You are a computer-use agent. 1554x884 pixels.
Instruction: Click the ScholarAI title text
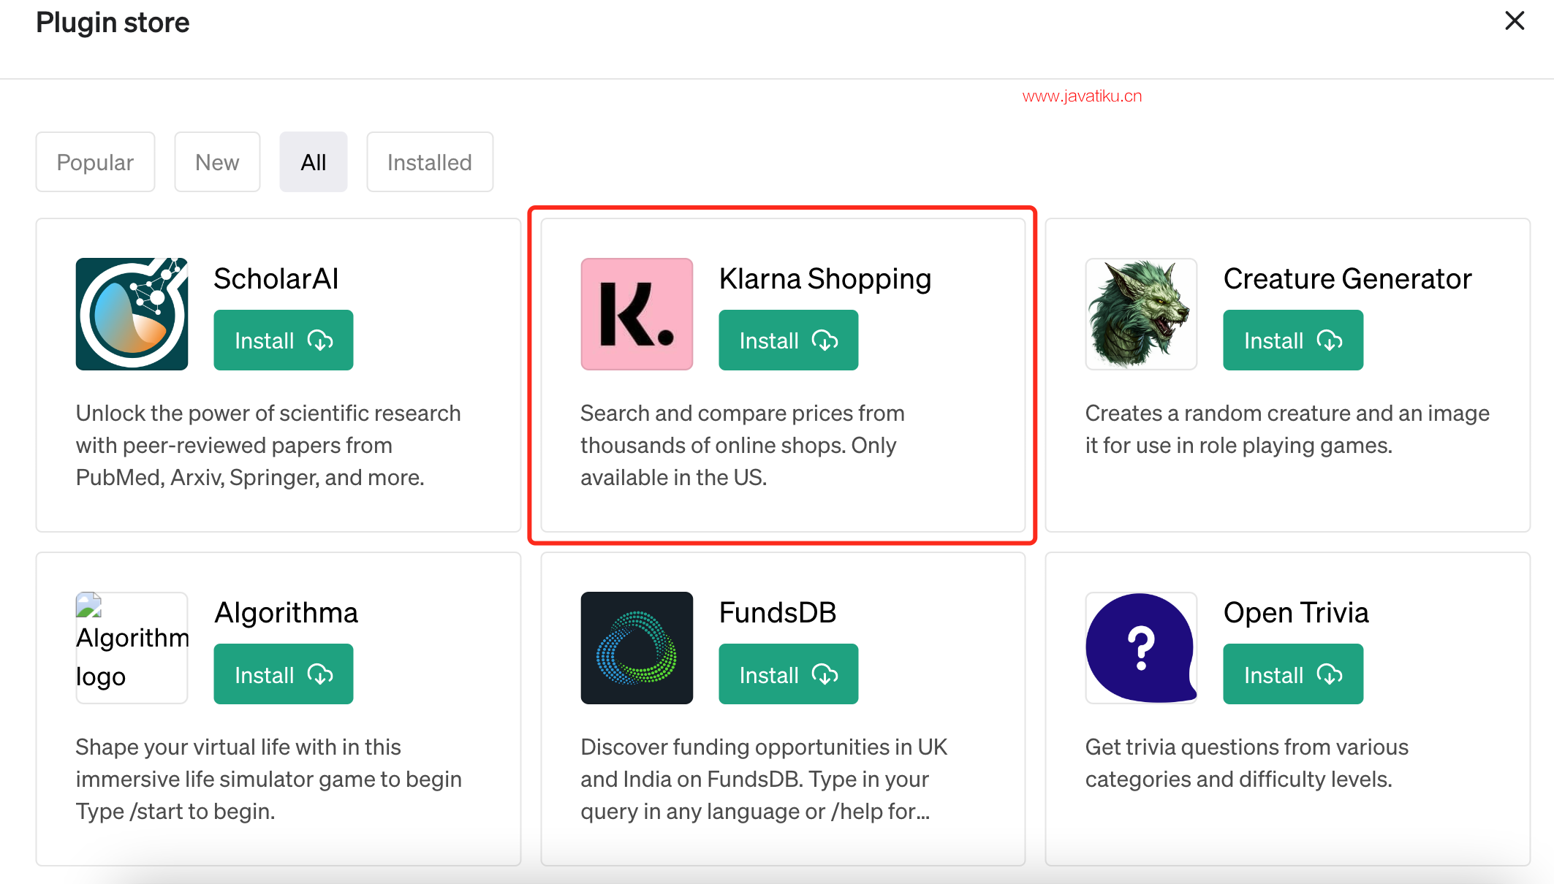point(276,279)
